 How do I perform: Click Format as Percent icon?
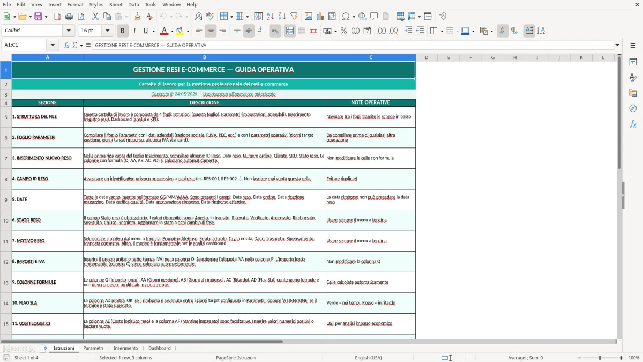click(x=343, y=31)
